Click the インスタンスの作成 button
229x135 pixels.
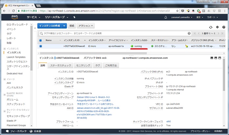point(50,26)
